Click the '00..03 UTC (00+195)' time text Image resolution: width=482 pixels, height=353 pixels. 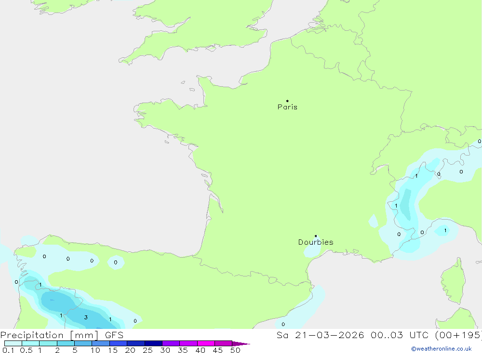pyautogui.click(x=426, y=335)
